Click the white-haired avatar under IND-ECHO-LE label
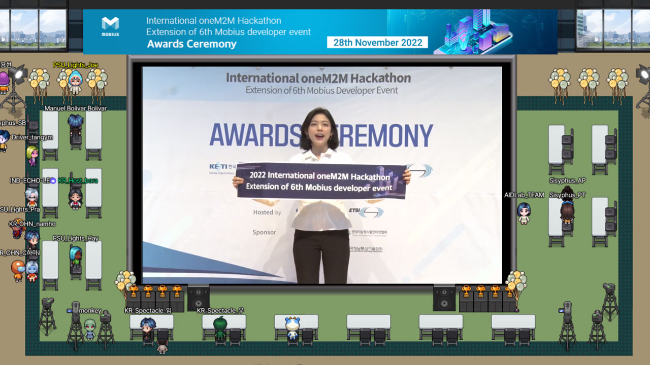The image size is (650, 365). pos(31,198)
